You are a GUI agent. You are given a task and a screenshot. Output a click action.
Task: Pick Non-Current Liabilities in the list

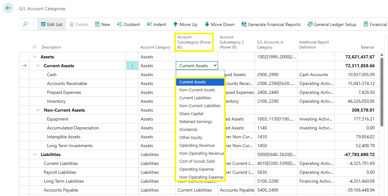(200, 106)
